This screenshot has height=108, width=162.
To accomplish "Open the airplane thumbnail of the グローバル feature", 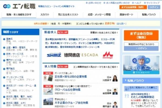I will 48,91.
